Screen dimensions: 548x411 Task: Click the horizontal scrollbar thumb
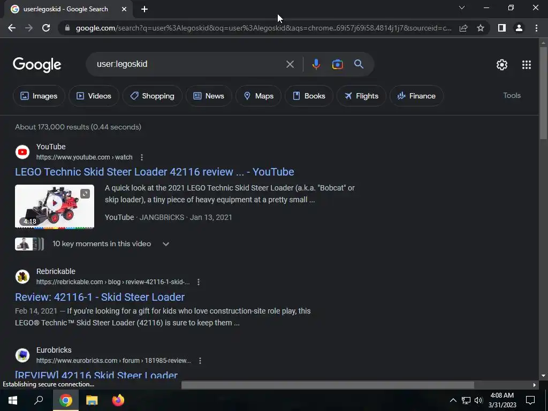coord(328,385)
